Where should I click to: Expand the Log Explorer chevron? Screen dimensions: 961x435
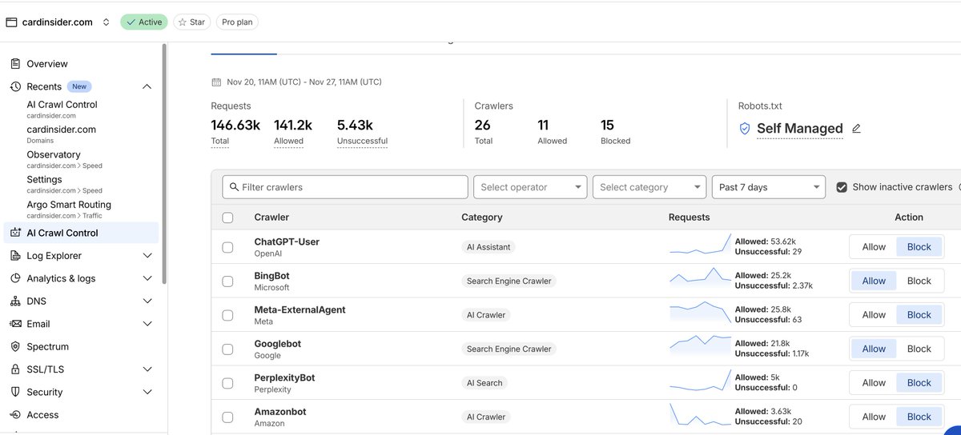(147, 256)
